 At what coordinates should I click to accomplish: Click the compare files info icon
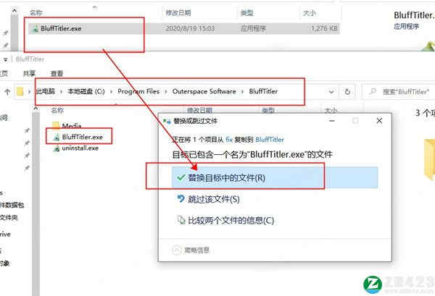click(181, 220)
